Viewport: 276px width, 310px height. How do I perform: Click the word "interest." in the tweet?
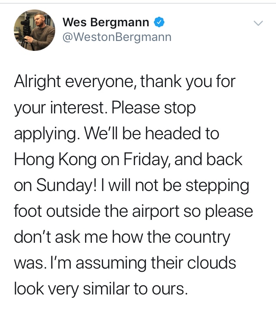(78, 108)
